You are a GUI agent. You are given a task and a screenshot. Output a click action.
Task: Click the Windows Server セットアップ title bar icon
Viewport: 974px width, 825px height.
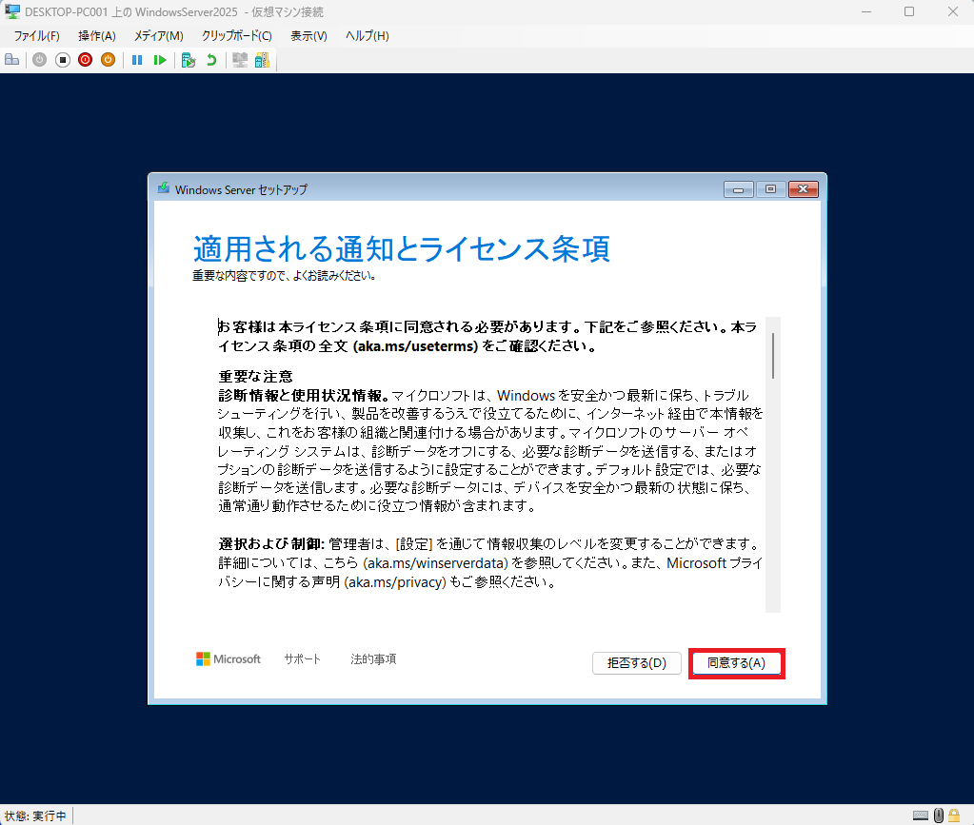(x=164, y=188)
